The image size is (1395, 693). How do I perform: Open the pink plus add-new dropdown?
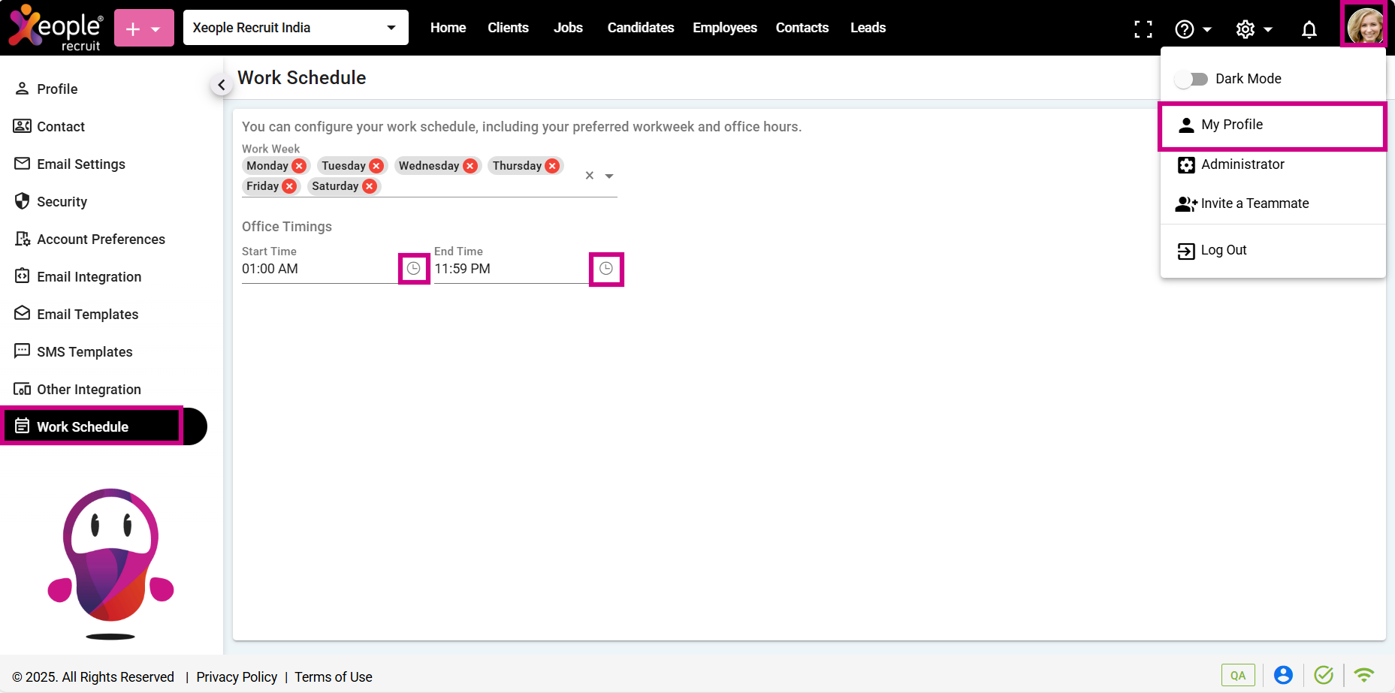[x=143, y=29]
